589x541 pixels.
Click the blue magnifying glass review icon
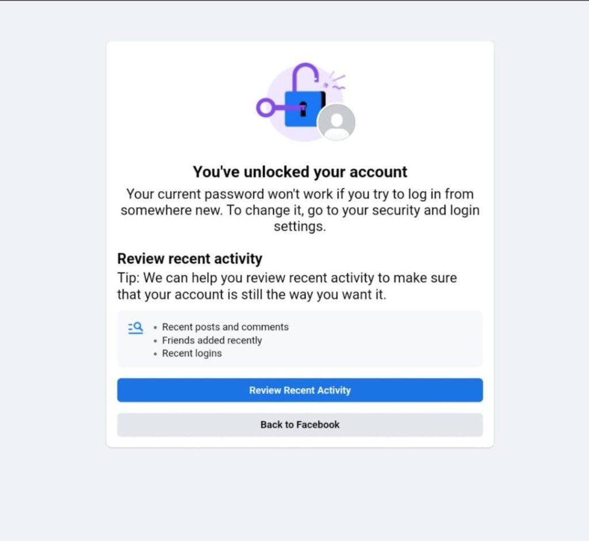coord(135,327)
